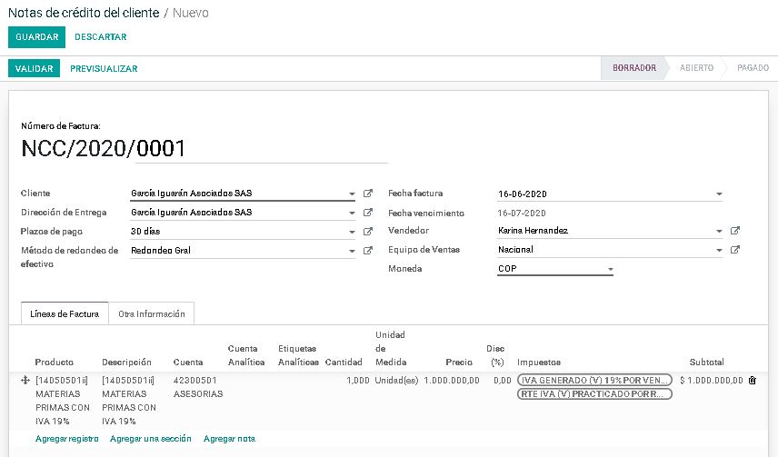Go to Notas de crédito del cliente breadcrumb
Screen dimensions: 778x457
click(x=84, y=13)
